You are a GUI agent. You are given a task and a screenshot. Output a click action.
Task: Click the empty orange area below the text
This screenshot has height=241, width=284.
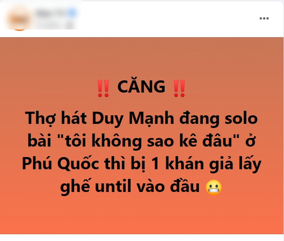(x=141, y=215)
